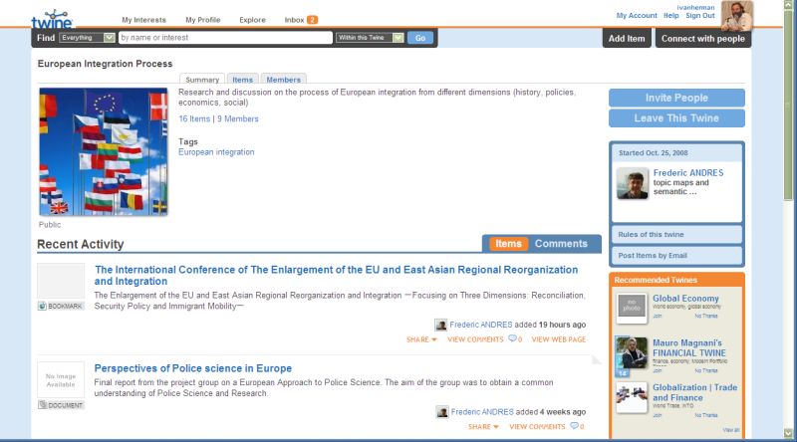The width and height of the screenshot is (797, 442).
Task: Open the 'Within this Twine' scope dropdown
Action: pos(370,38)
